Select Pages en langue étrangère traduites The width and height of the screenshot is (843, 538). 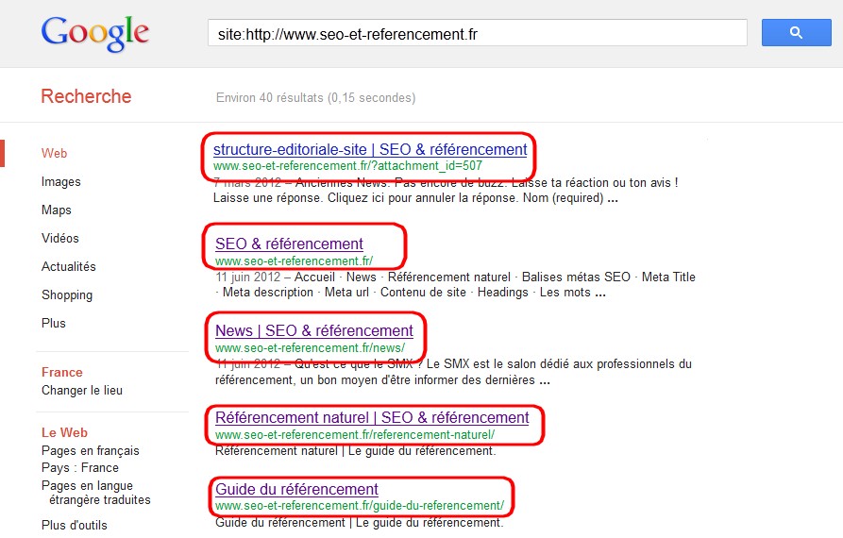96,493
